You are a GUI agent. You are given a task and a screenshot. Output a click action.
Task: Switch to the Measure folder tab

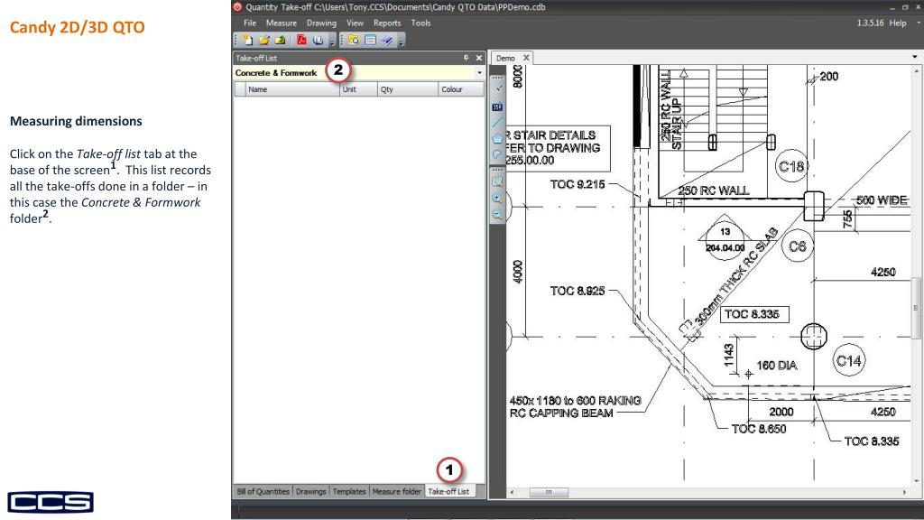397,491
